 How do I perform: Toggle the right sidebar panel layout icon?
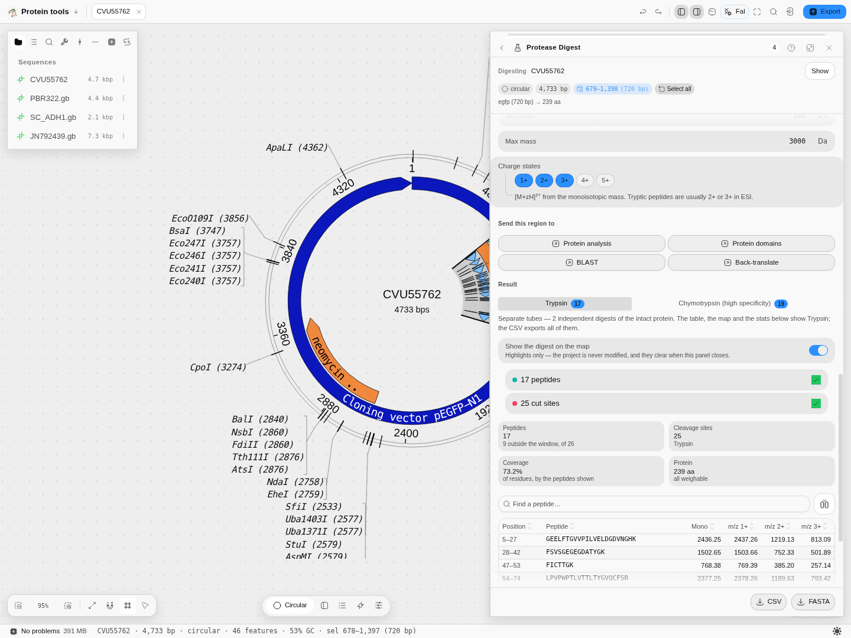(697, 12)
